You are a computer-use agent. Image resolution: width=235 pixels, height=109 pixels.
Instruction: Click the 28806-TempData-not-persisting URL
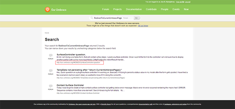click(x=91, y=78)
